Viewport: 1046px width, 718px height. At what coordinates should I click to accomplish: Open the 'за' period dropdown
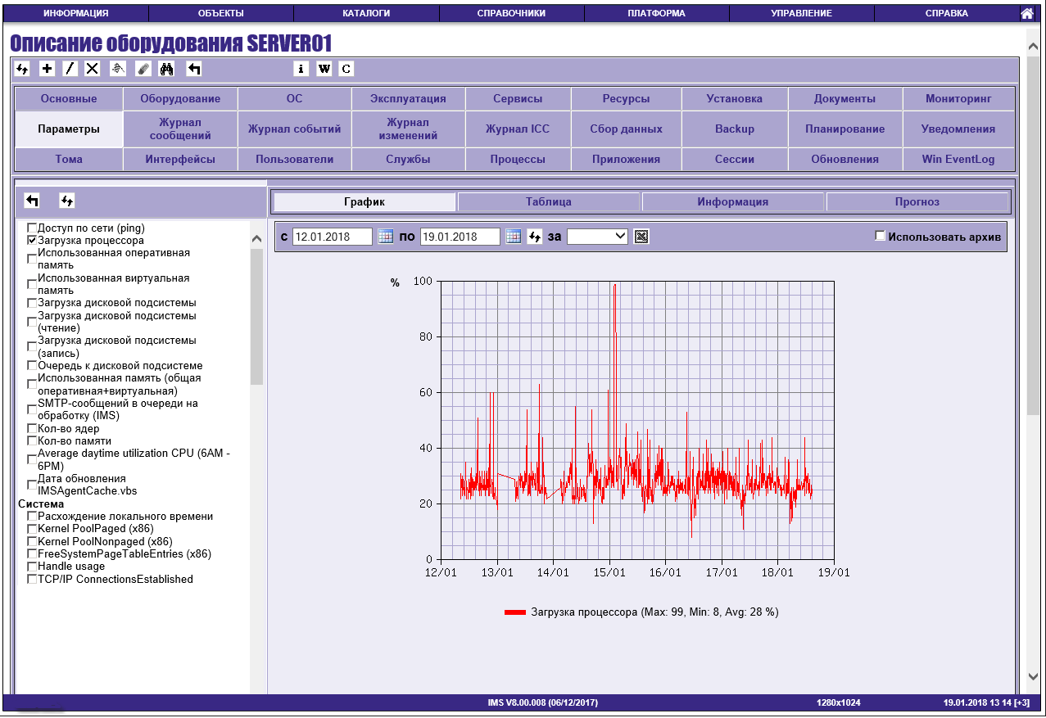coord(597,236)
